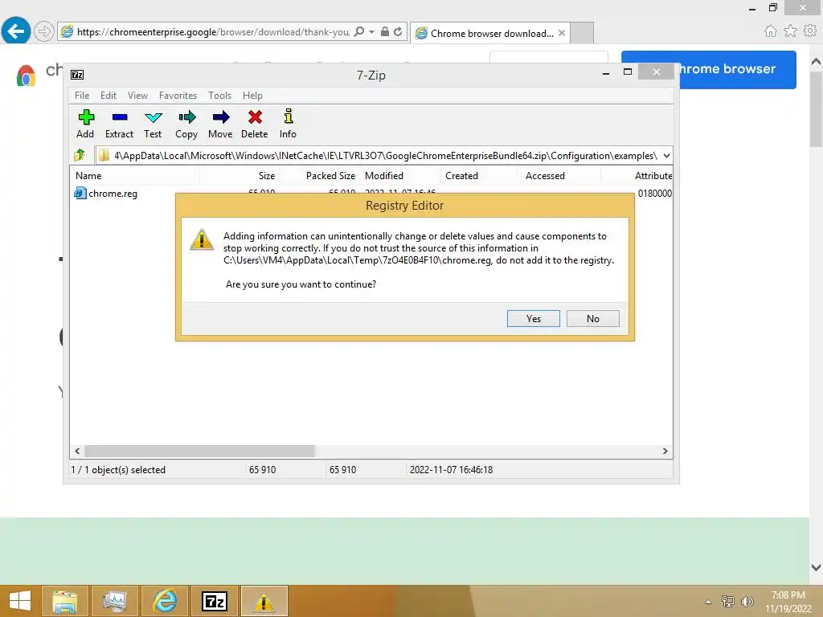The height and width of the screenshot is (617, 823).
Task: Click the Registry Editor warning taskbar icon
Action: click(264, 601)
